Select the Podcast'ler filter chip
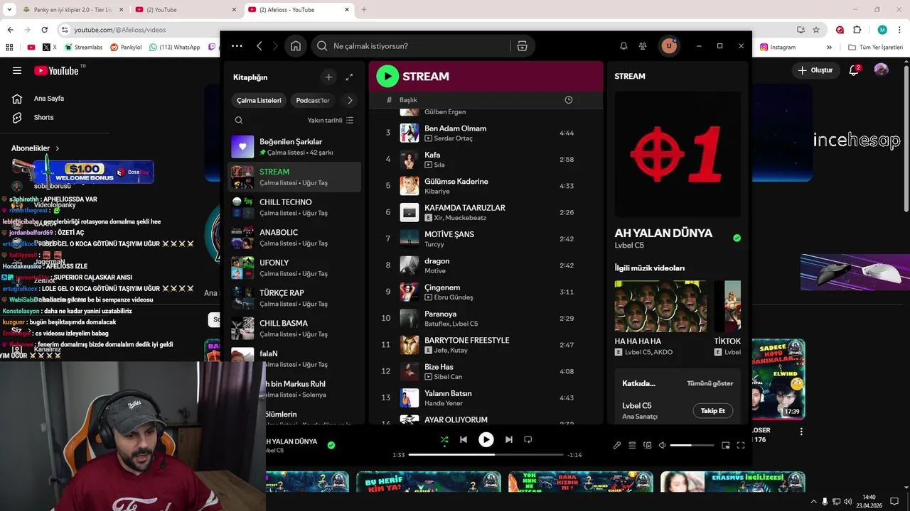The image size is (910, 511). click(313, 101)
